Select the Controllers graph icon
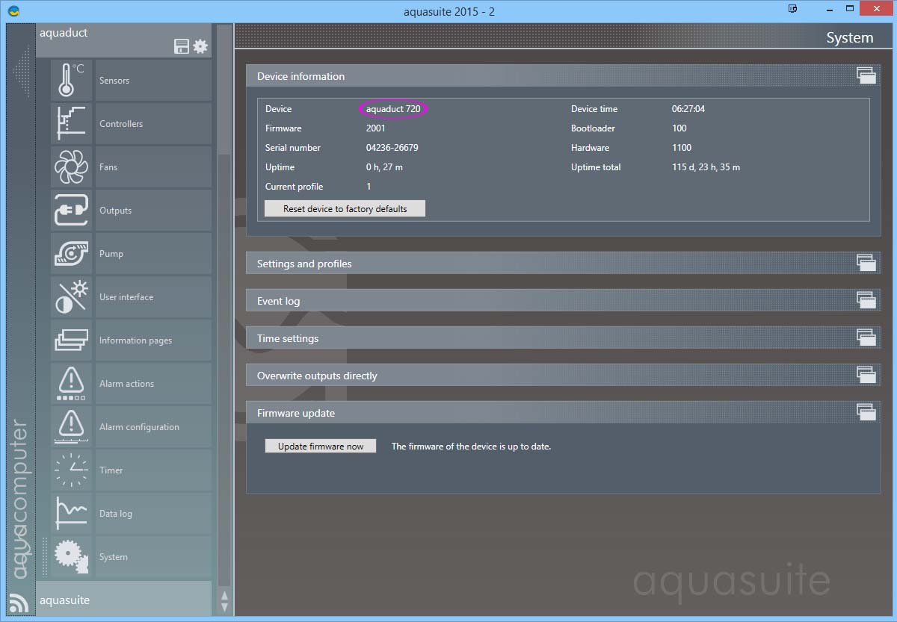Viewport: 897px width, 622px height. [71, 124]
